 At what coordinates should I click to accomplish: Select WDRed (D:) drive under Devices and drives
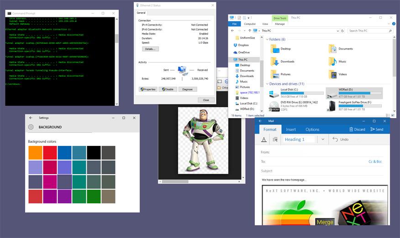click(354, 93)
